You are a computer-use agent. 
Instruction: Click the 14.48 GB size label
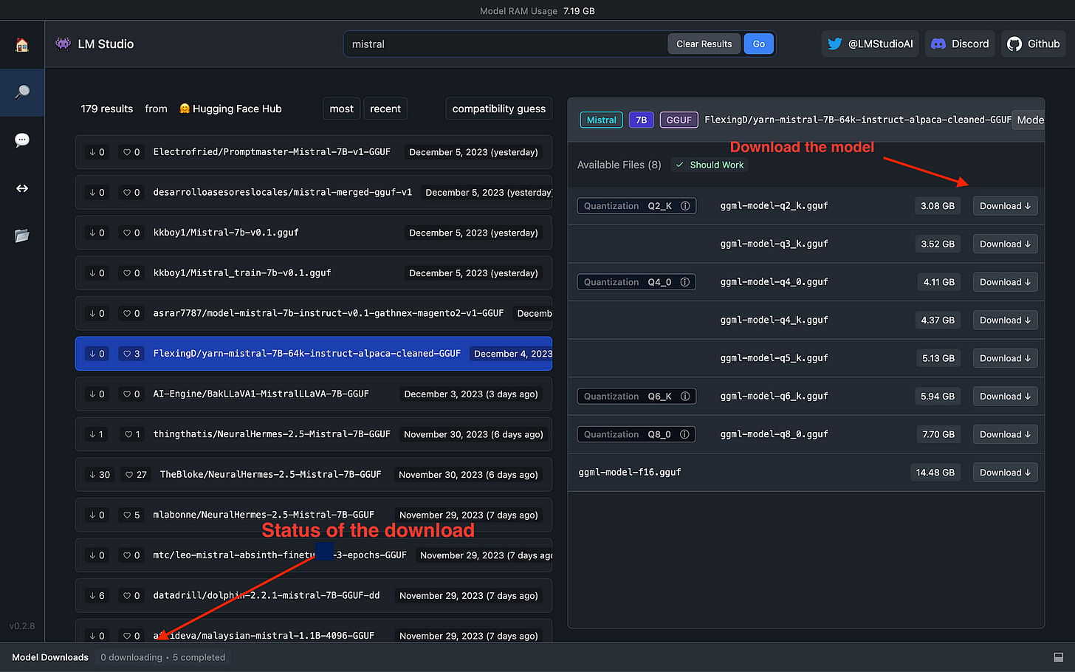tap(935, 473)
